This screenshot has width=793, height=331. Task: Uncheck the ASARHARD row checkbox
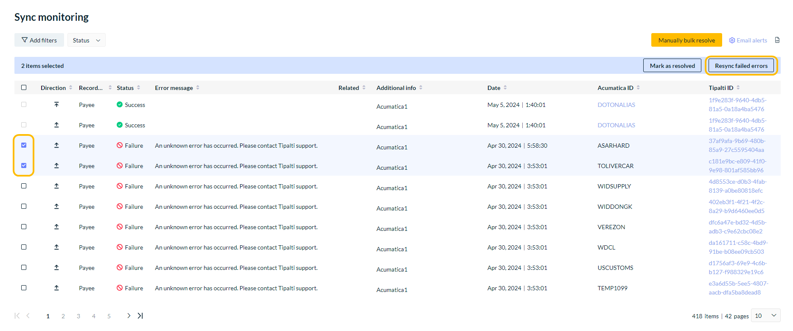tap(24, 145)
